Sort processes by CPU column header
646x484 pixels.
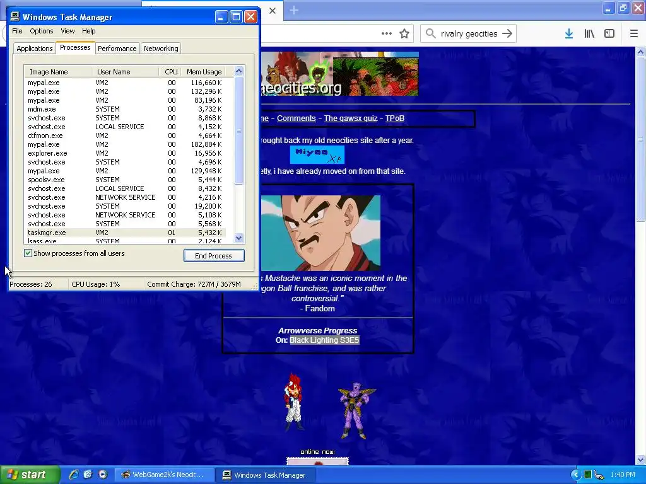170,72
